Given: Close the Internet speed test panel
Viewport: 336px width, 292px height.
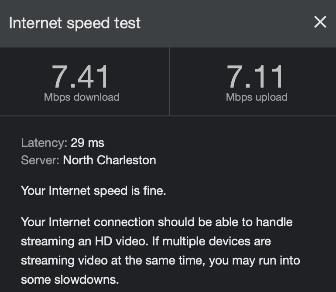Looking at the screenshot, I should 320,22.
